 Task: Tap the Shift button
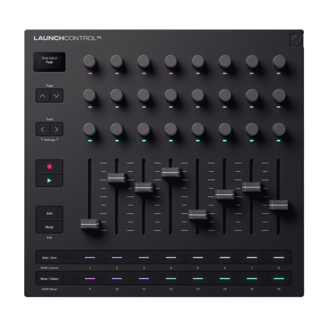(x=49, y=213)
